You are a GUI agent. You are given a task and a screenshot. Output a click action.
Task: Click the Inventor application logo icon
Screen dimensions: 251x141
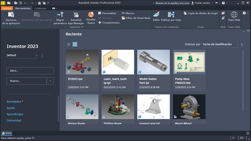tap(3, 3)
